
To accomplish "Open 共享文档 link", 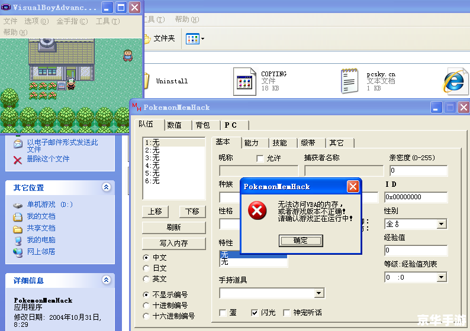I will (41, 228).
